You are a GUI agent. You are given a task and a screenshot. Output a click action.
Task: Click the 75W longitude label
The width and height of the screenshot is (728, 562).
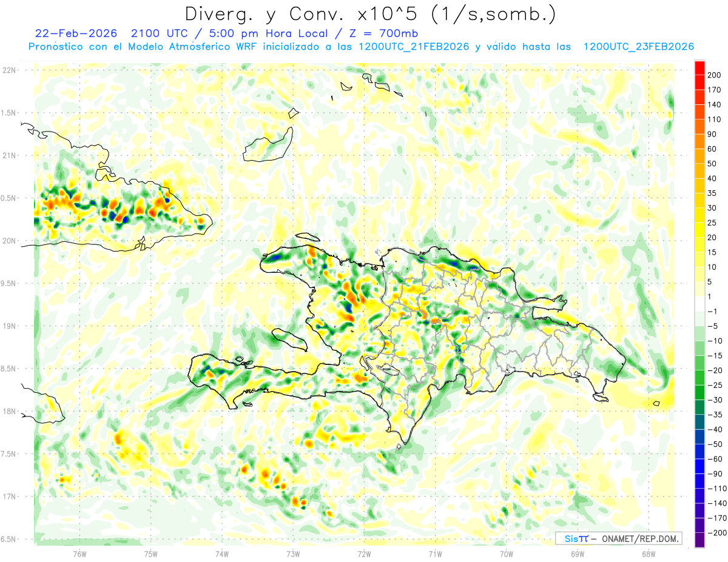point(151,554)
